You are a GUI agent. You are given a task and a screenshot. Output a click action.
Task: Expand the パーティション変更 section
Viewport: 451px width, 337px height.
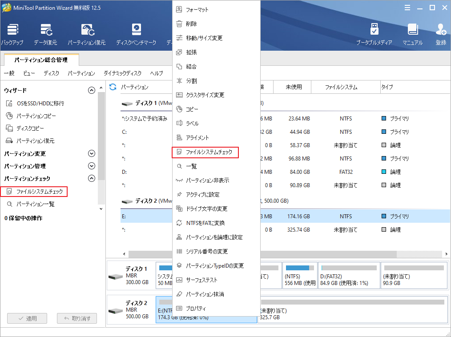point(92,153)
